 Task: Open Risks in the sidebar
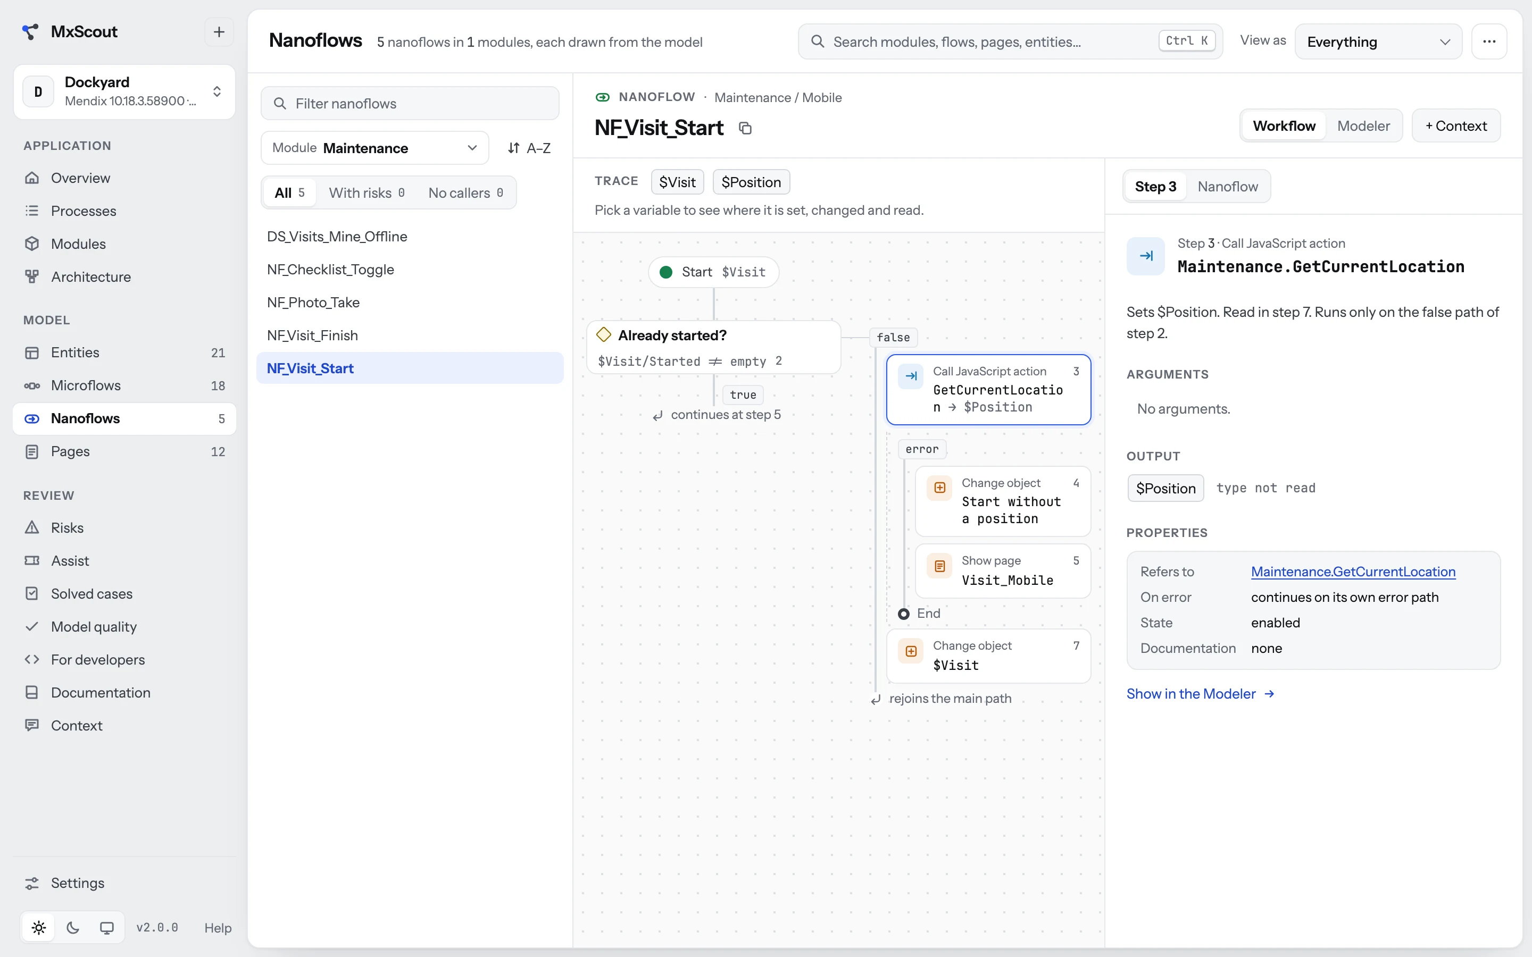point(124,528)
